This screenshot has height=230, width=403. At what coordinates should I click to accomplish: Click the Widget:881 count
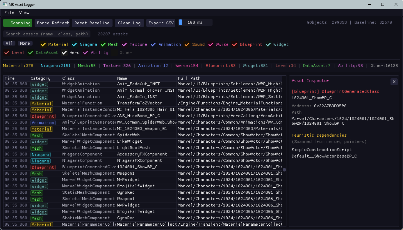(x=255, y=66)
